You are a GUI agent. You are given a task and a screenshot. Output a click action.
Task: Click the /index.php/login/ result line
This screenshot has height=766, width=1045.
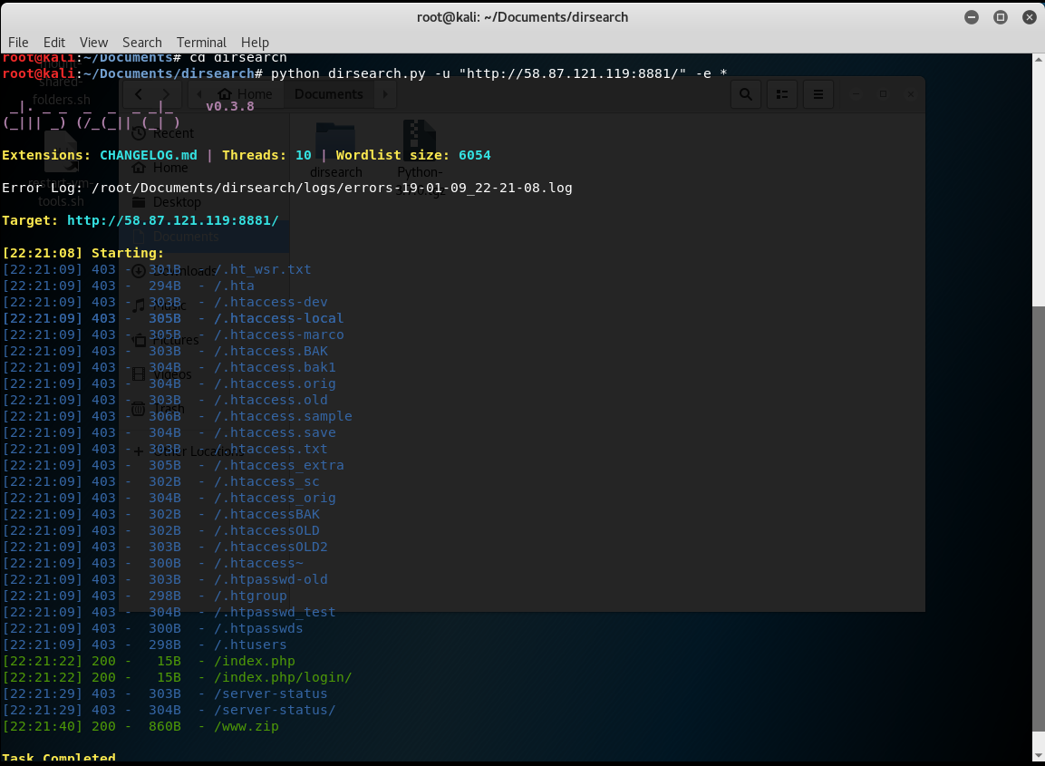click(178, 677)
